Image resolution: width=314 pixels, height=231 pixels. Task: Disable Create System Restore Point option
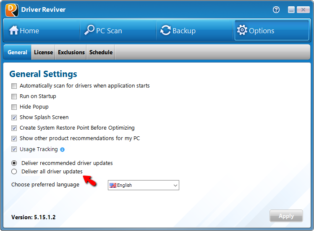(x=14, y=128)
